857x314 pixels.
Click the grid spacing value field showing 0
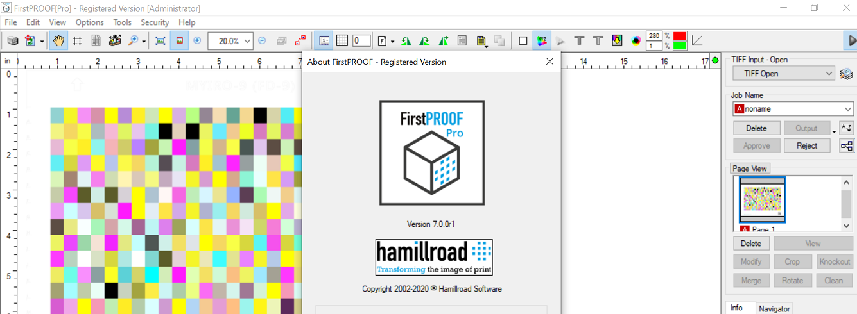[x=361, y=40]
